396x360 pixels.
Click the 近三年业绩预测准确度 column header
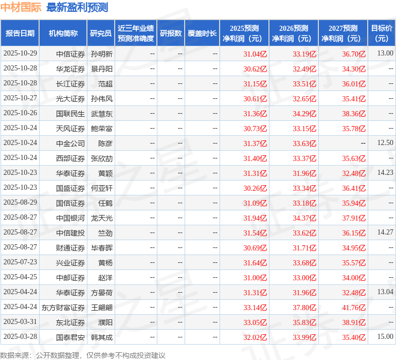pos(135,33)
